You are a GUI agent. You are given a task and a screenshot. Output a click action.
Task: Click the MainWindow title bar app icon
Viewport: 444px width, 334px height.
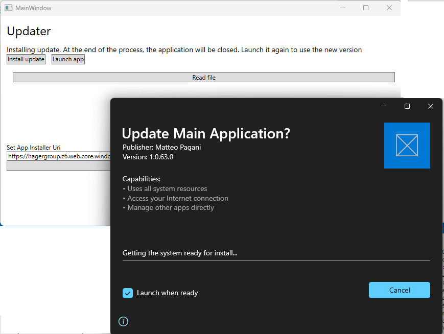click(9, 8)
